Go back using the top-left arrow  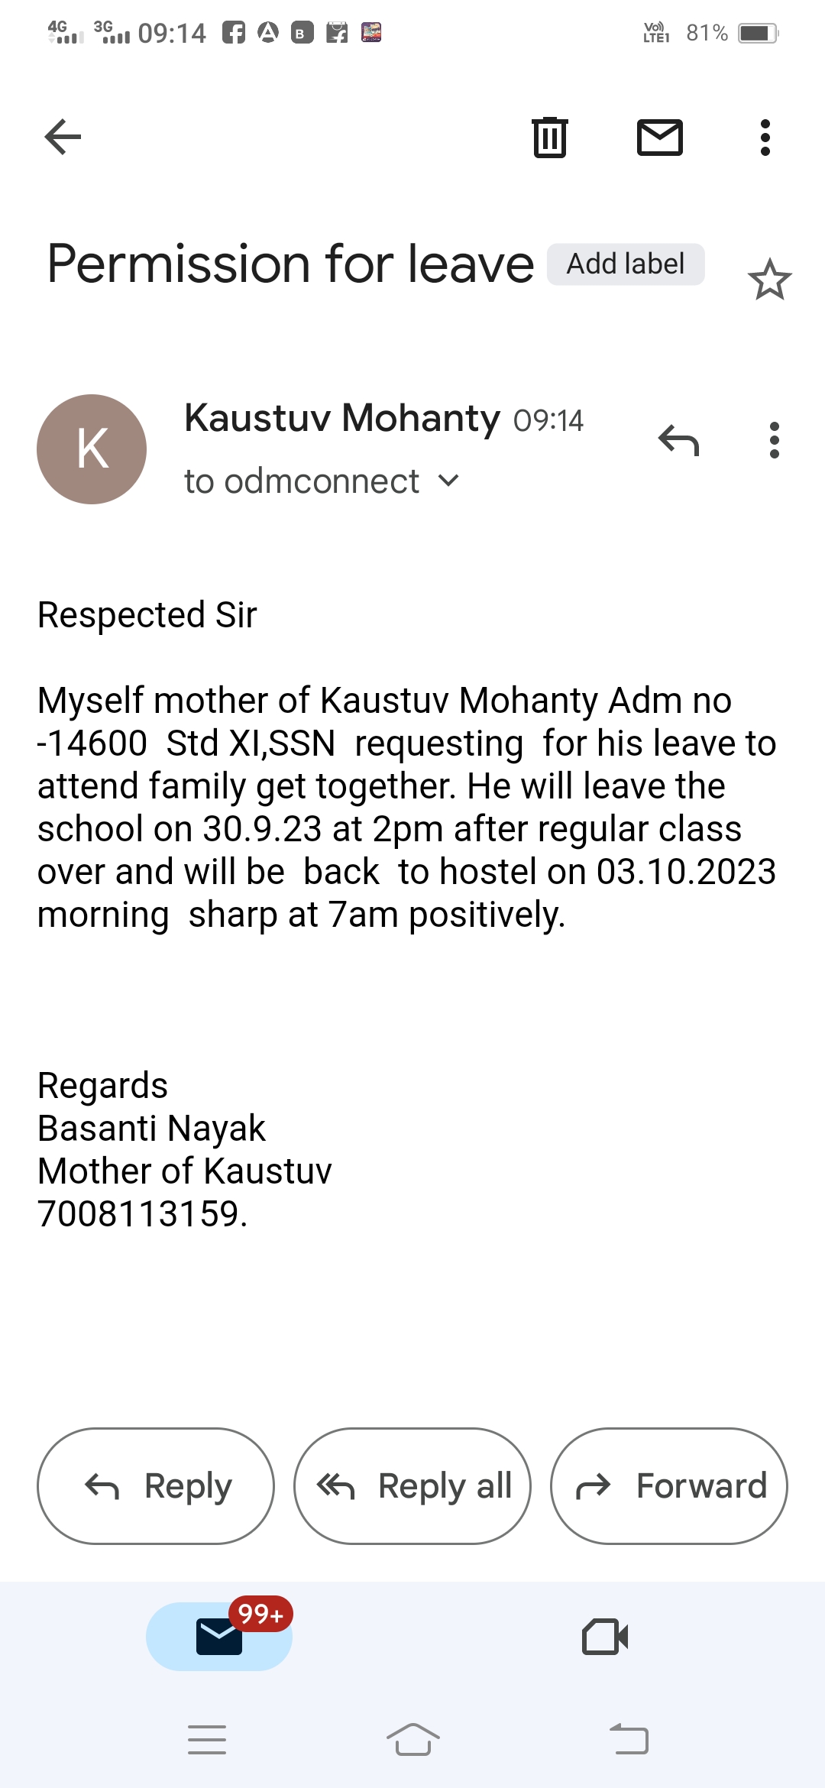tap(63, 138)
